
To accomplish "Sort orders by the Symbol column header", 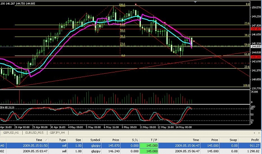I will 92,140.
